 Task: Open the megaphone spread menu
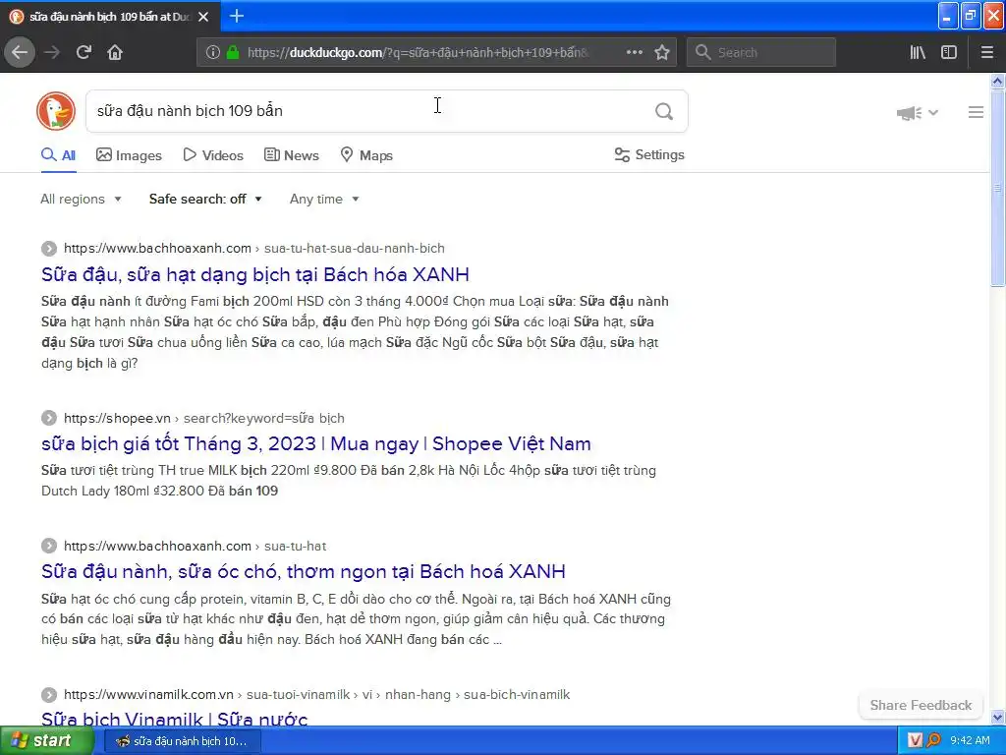click(x=917, y=113)
